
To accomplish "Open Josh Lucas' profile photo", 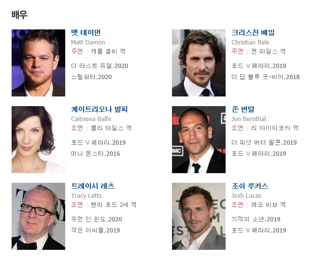I will click(199, 216).
